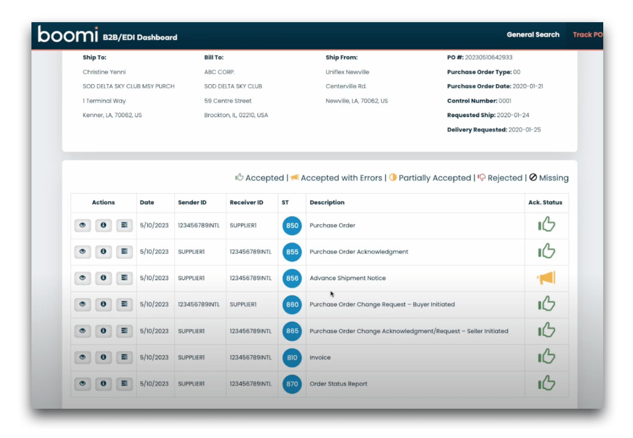The width and height of the screenshot is (633, 438).
Task: Click the list details icon for Advance Shipment Notice
Action: [124, 278]
